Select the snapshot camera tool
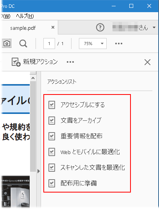Screen dimensions: 159x209 (7, 43)
